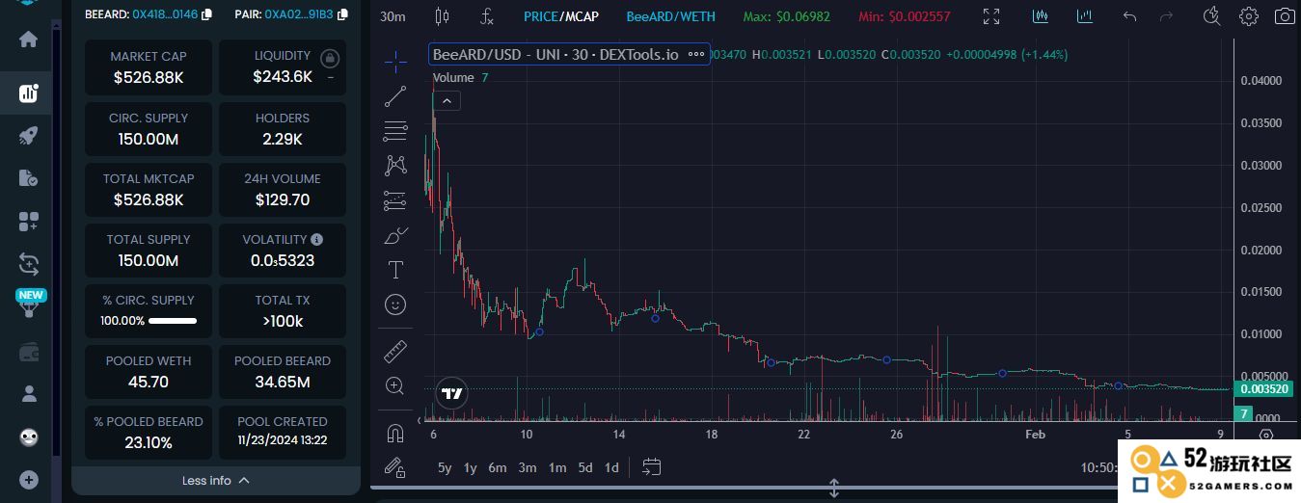This screenshot has width=1301, height=503.
Task: Open the wallet icon in sidebar
Action: pos(28,352)
